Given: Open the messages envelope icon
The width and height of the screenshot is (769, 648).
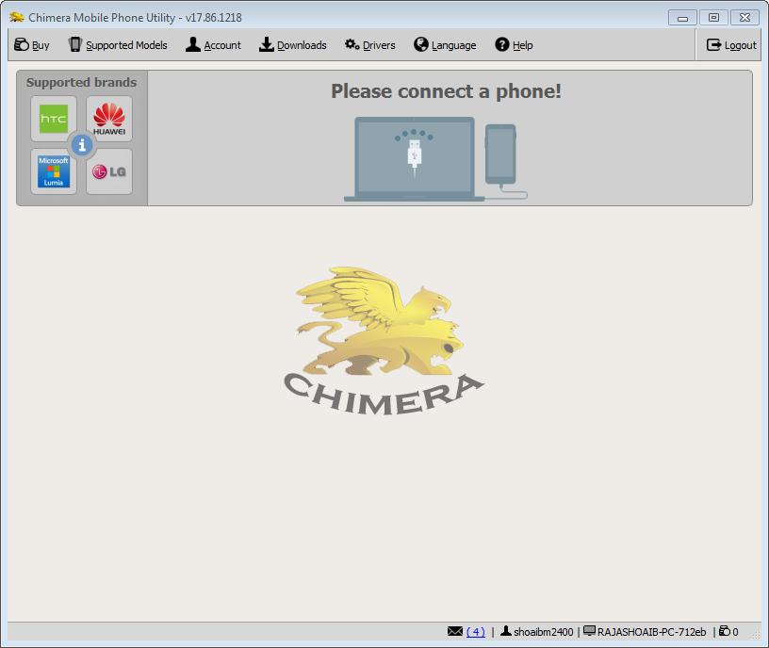Looking at the screenshot, I should (x=455, y=631).
